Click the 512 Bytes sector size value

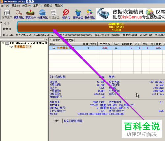pos(158,94)
